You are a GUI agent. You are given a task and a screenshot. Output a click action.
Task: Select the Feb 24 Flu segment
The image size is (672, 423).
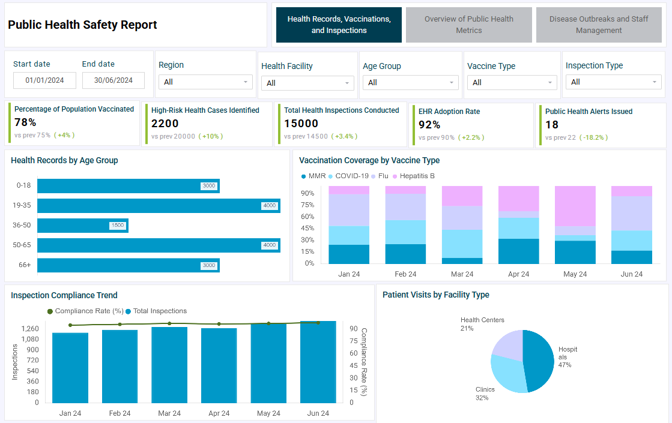(x=405, y=207)
